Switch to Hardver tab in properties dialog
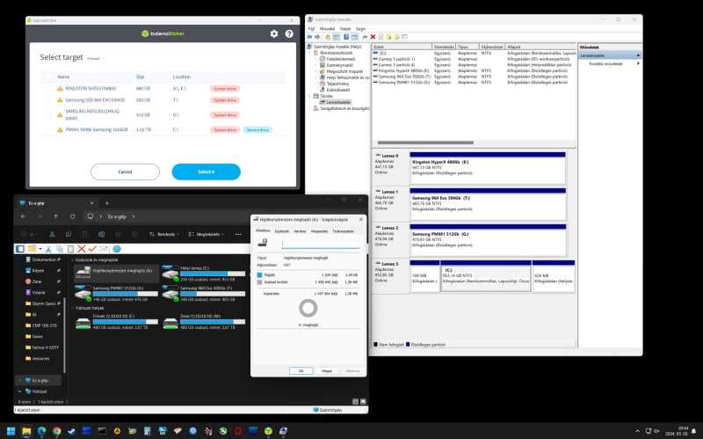The width and height of the screenshot is (703, 439). click(x=300, y=231)
